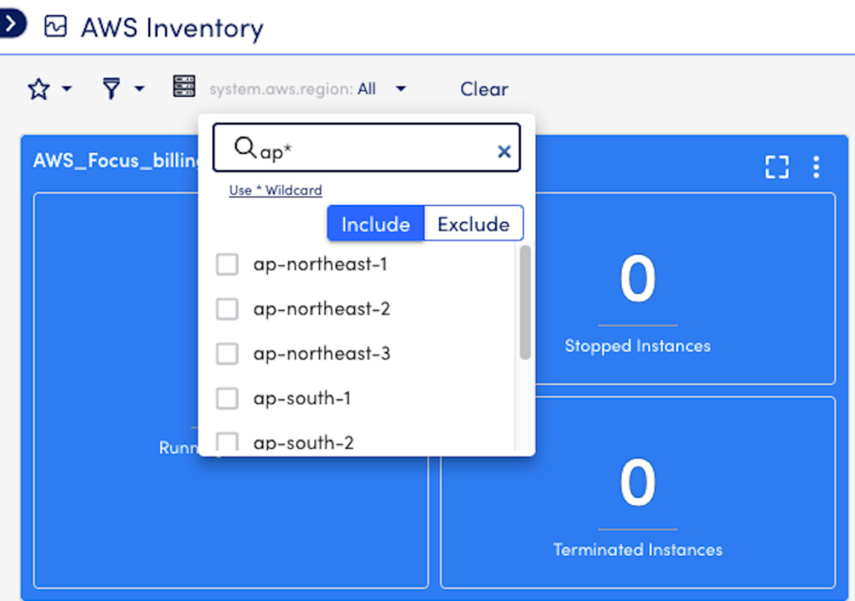
Task: Click the Clear filters button
Action: click(483, 88)
